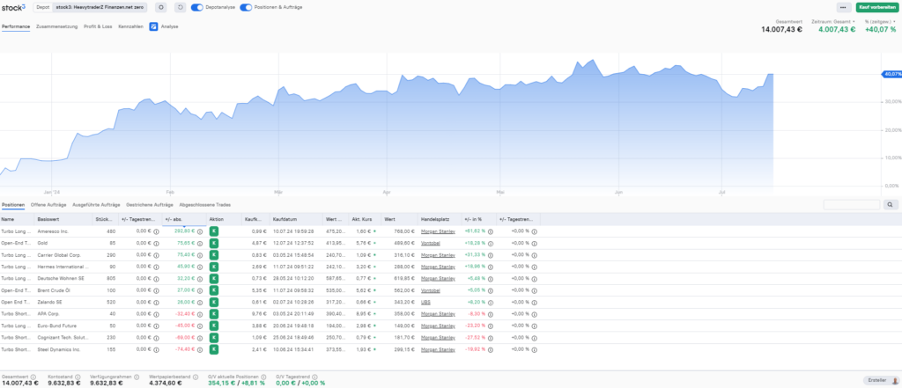Image resolution: width=902 pixels, height=388 pixels.
Task: Click info icon beside Kontostand in the footer
Action: point(78,377)
